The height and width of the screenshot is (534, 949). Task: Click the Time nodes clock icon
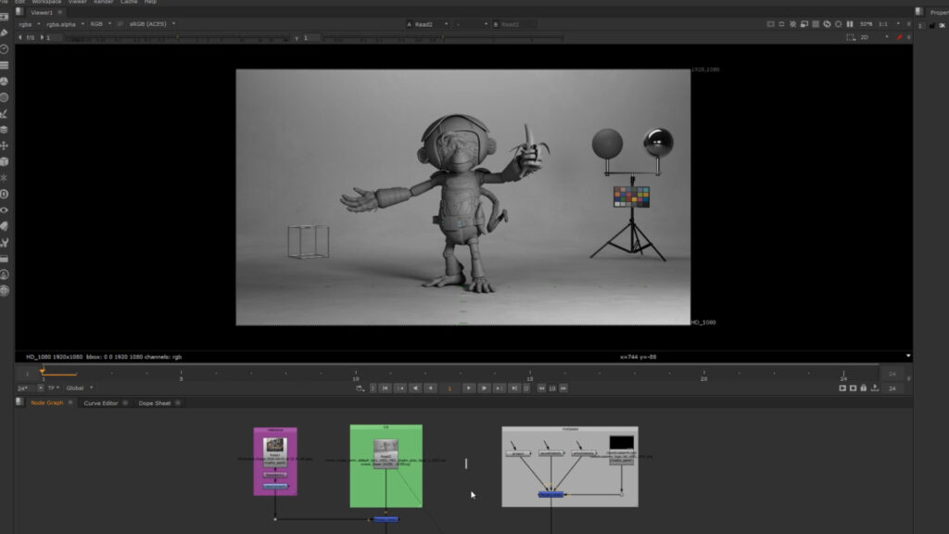coord(5,48)
